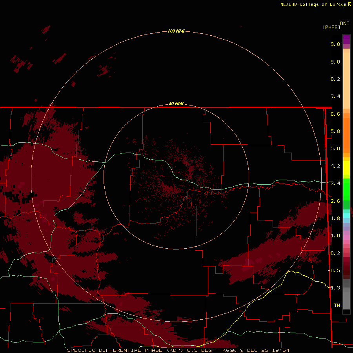Image resolution: width=353 pixels, height=353 pixels.
Task: Select the purple top segment of color bar
Action: pyautogui.click(x=346, y=39)
